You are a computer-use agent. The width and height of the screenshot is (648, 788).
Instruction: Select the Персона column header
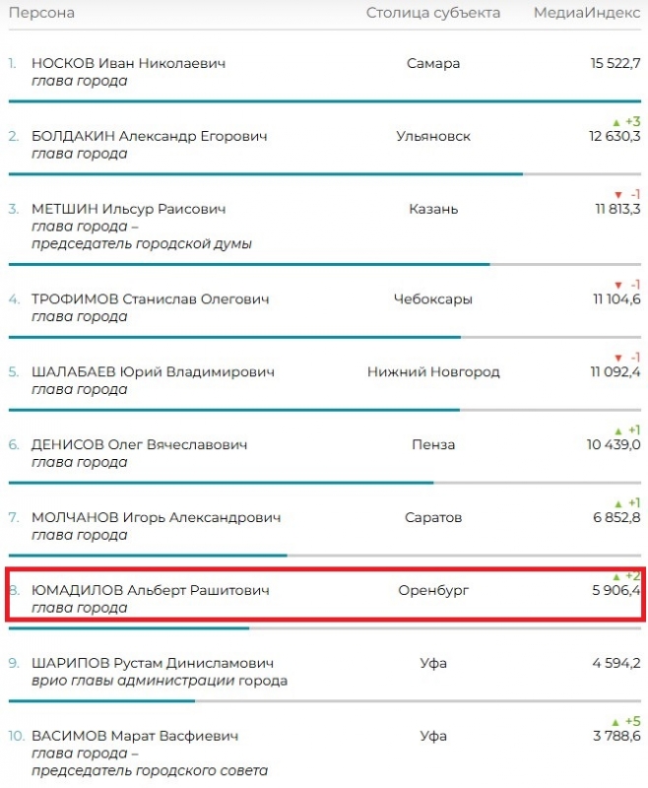(41, 13)
